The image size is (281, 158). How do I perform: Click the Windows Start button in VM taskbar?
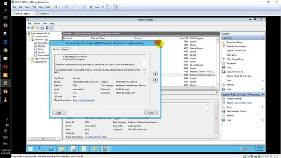pos(30,149)
